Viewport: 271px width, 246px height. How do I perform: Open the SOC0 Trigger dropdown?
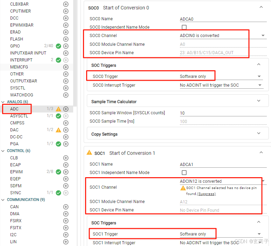(x=221, y=77)
